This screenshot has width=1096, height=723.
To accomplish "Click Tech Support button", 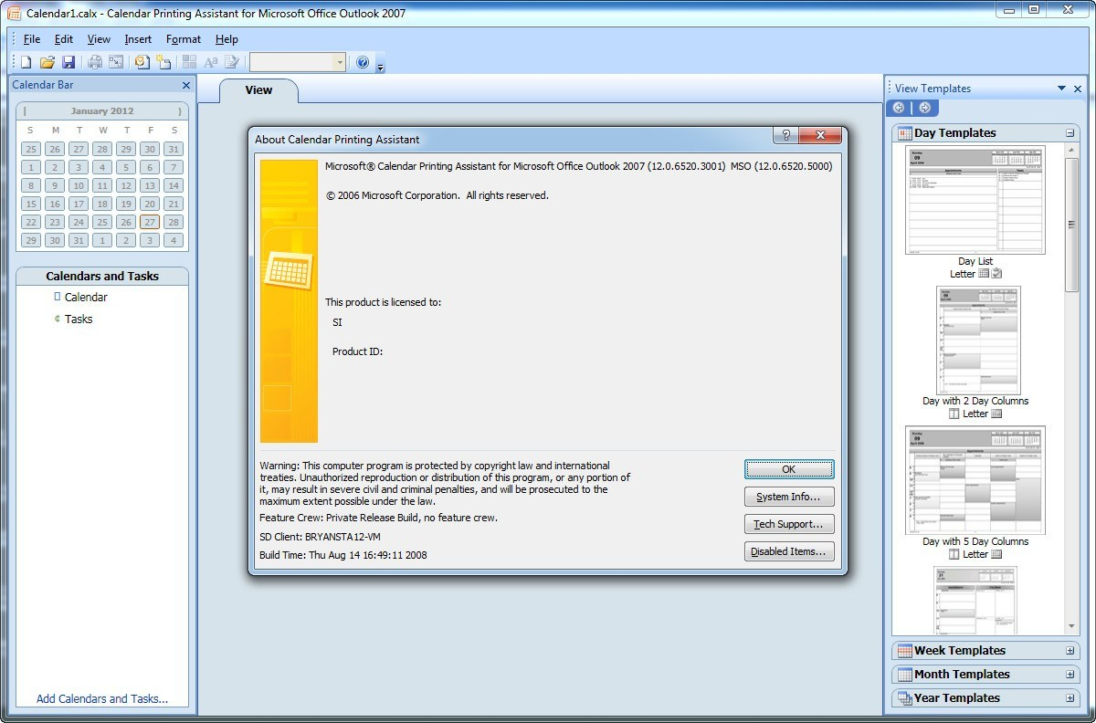I will pyautogui.click(x=789, y=524).
